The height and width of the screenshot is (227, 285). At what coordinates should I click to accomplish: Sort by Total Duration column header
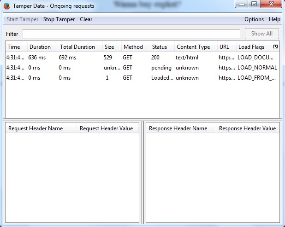(x=80, y=47)
